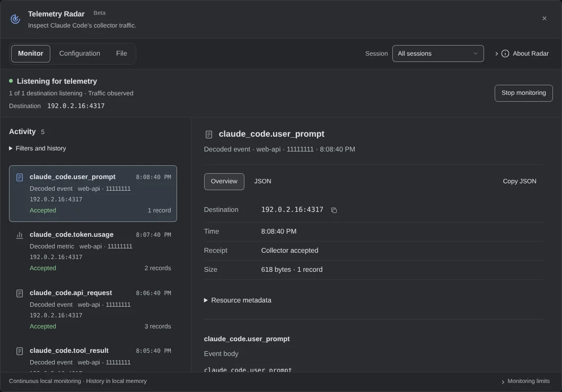The width and height of the screenshot is (562, 392).
Task: Click Copy JSON
Action: tap(520, 182)
